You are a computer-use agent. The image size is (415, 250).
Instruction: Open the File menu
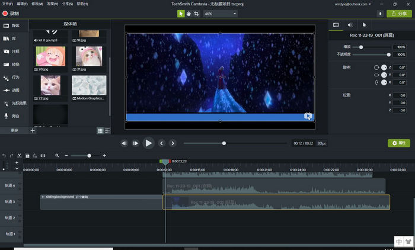pos(7,4)
